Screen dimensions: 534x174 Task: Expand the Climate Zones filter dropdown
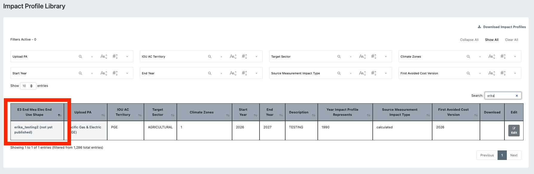click(515, 57)
